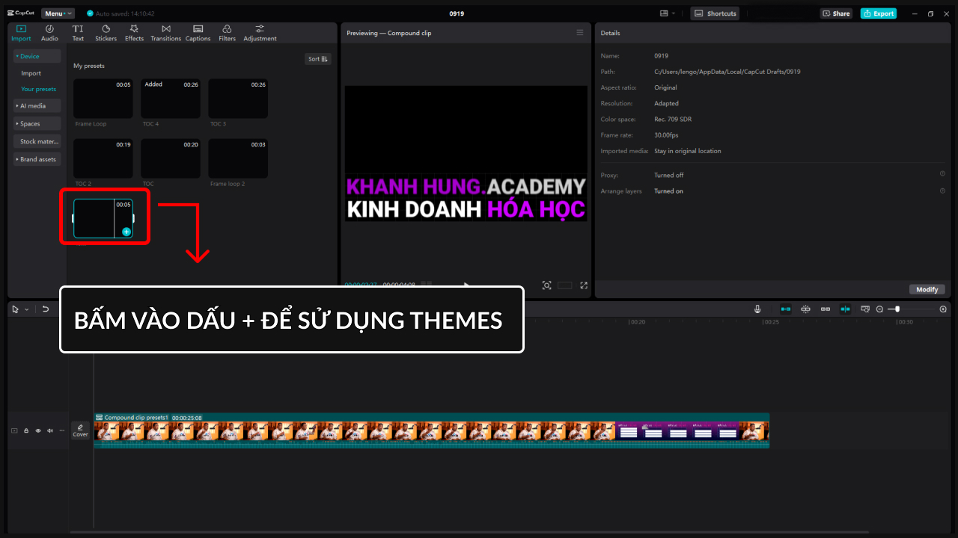Open the Import media tab
The image size is (958, 538).
[x=21, y=33]
